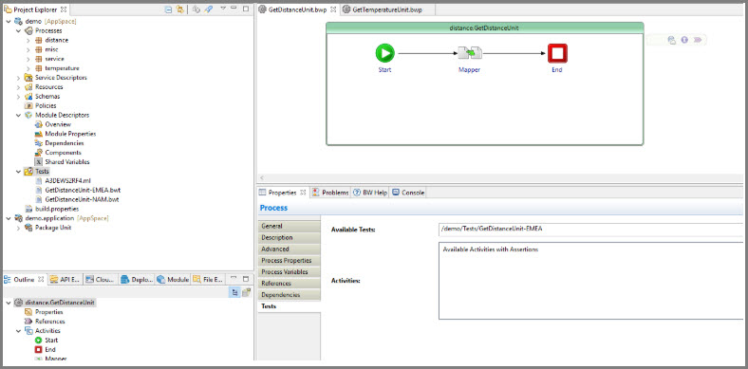Expand the Schemas folder

coord(19,97)
